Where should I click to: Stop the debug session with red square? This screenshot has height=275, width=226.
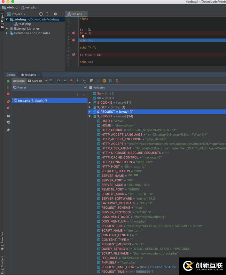[8, 94]
